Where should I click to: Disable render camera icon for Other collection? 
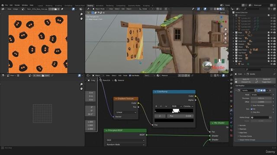pos(274,59)
